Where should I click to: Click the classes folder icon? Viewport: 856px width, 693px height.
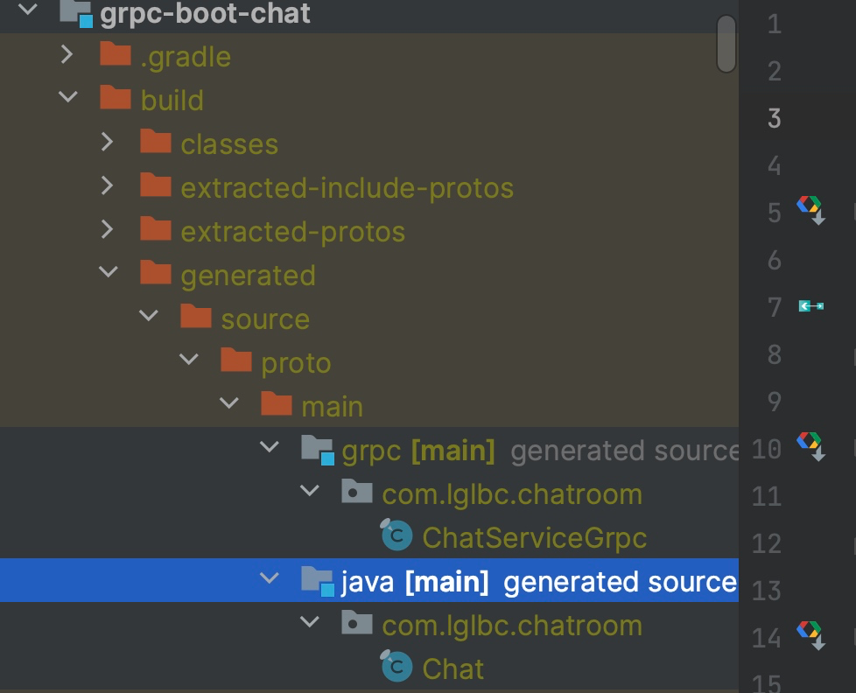click(x=156, y=142)
